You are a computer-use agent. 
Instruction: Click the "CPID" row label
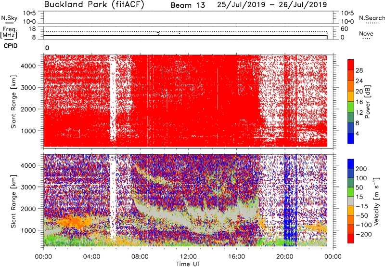click(x=11, y=46)
